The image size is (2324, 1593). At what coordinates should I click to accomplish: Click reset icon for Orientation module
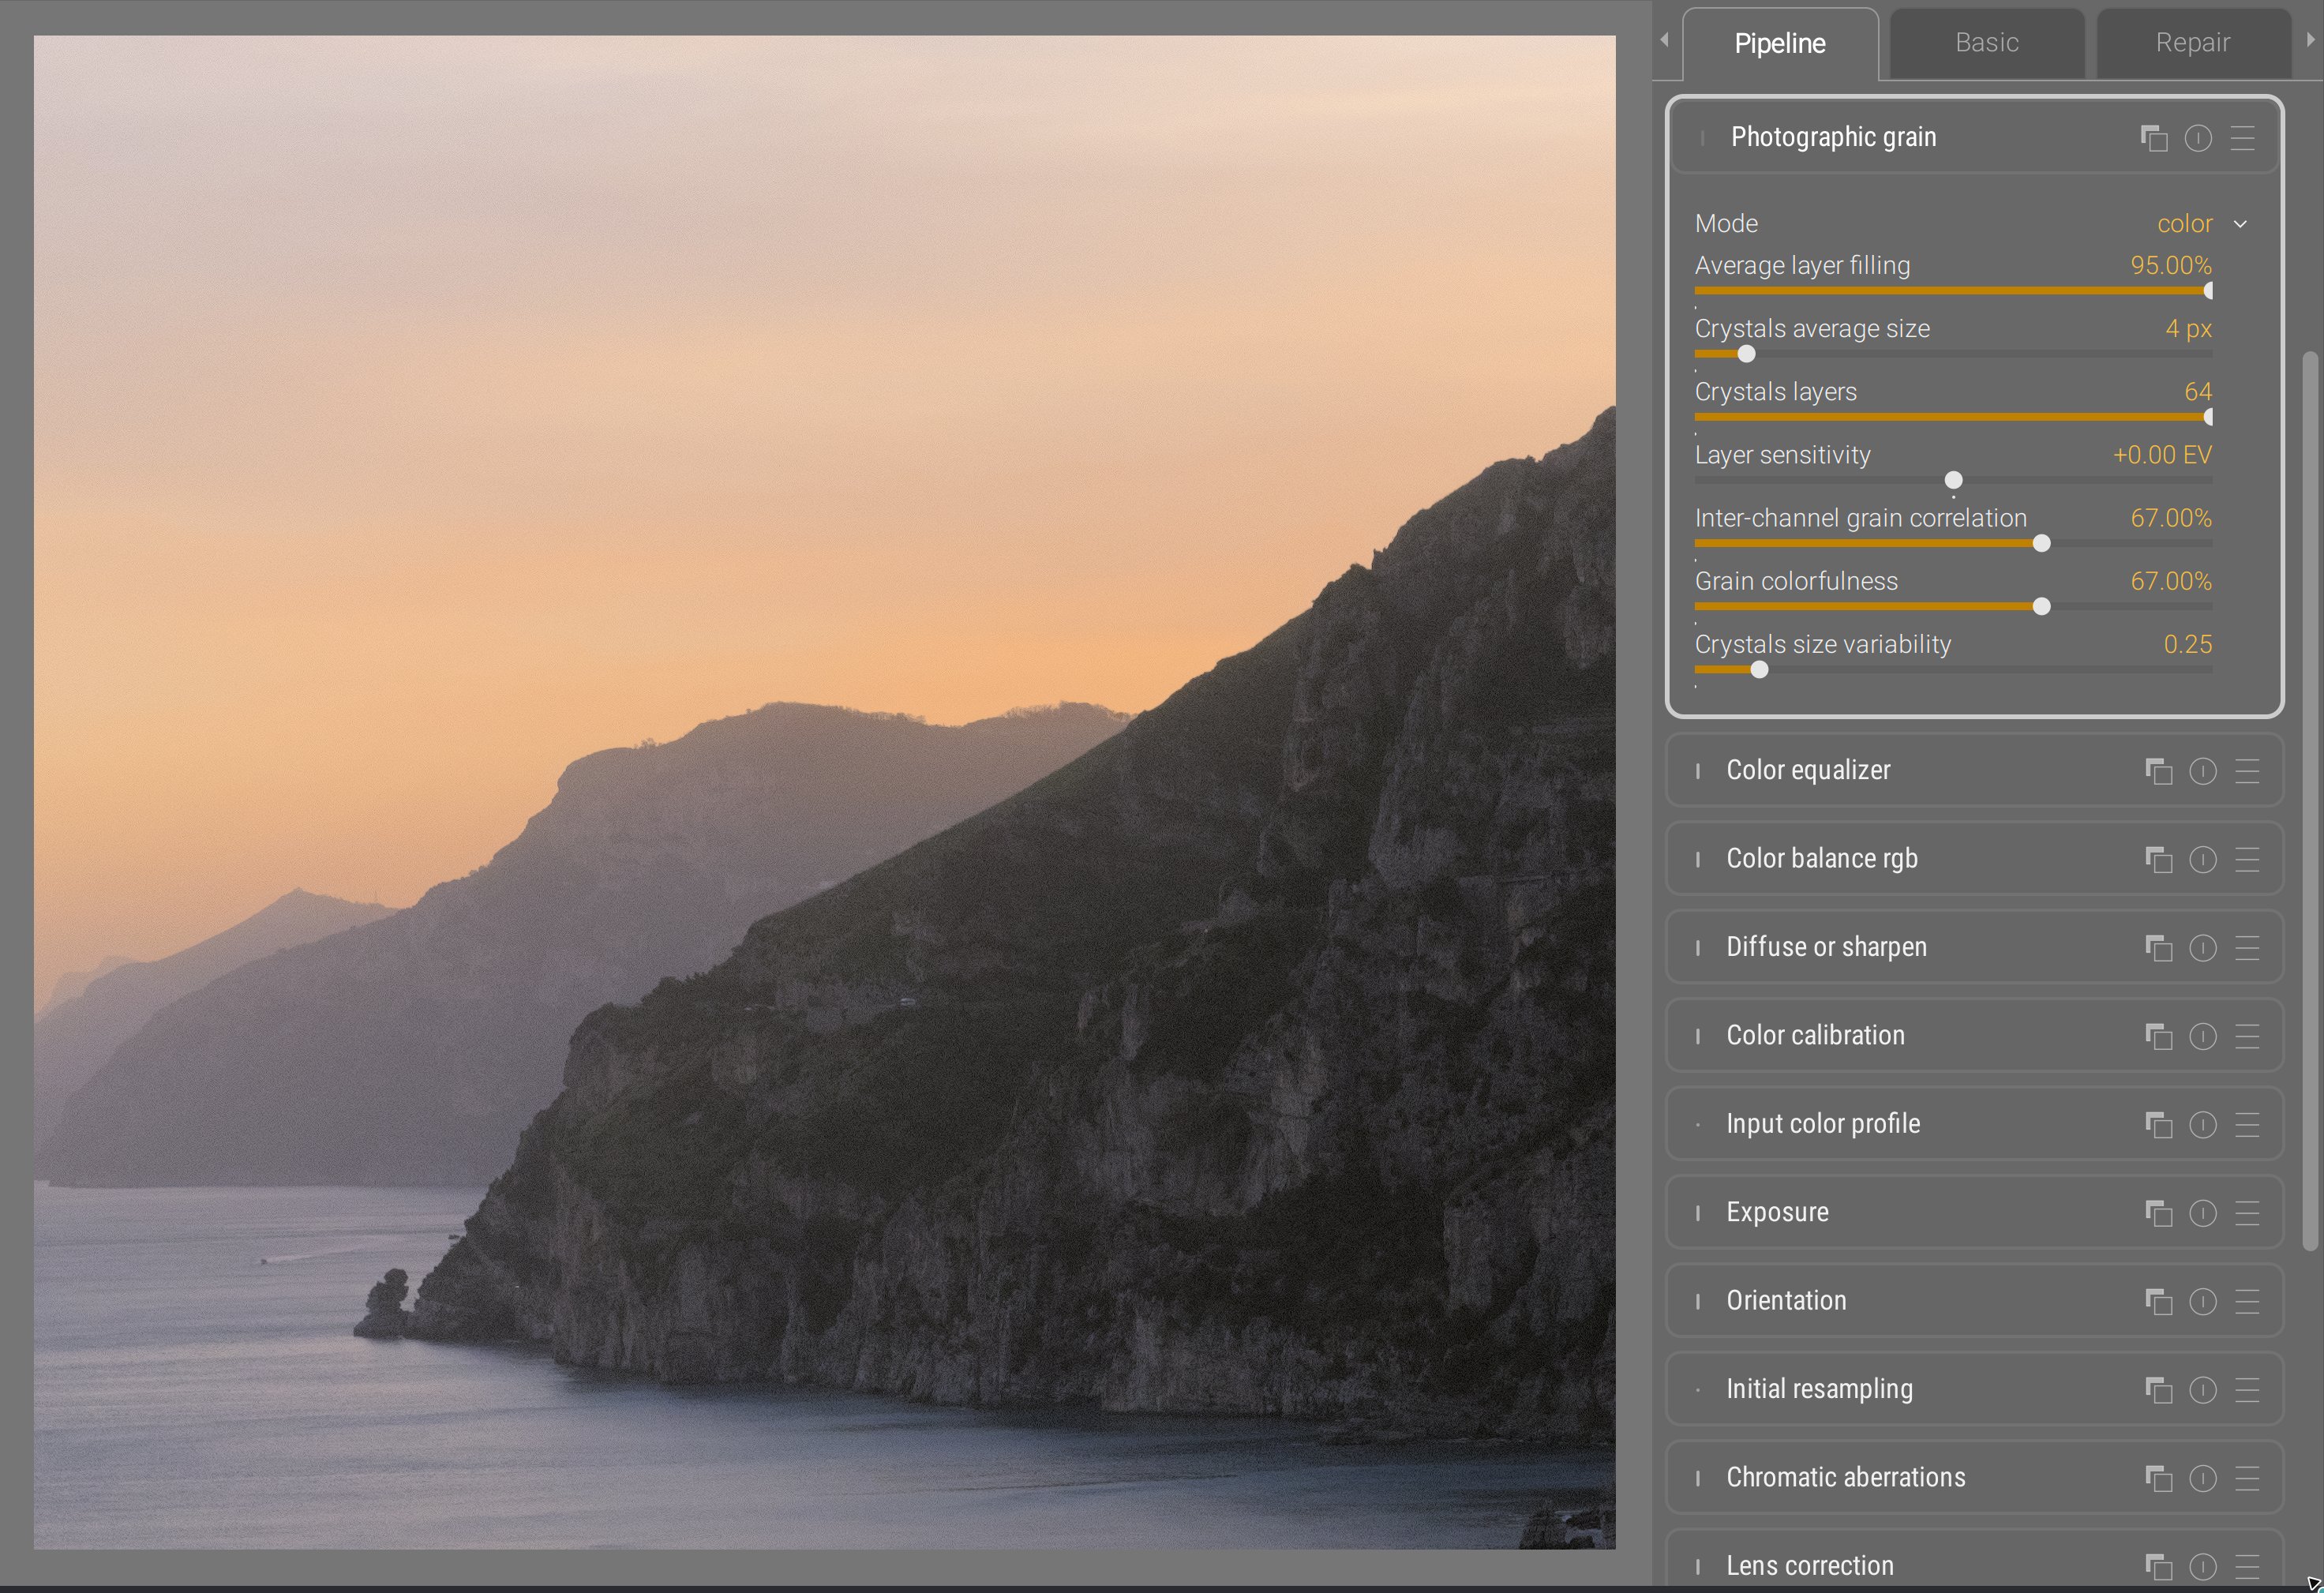click(2202, 1301)
